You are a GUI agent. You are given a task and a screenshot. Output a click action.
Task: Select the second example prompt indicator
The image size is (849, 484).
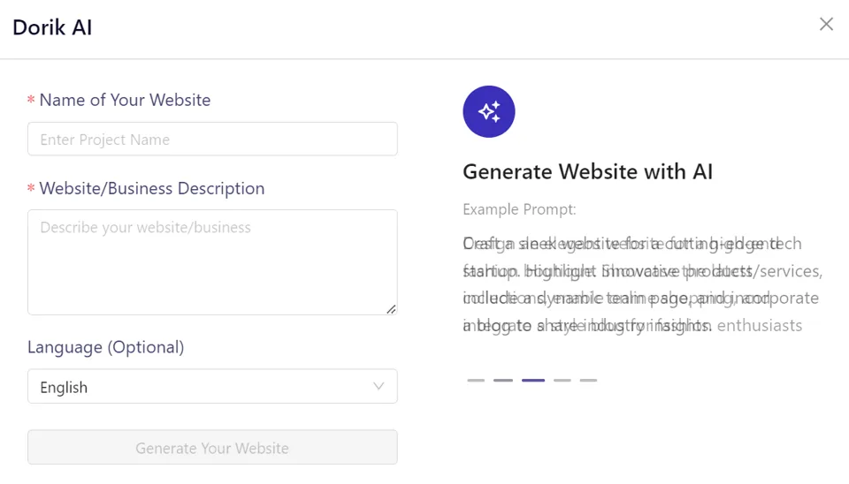point(503,380)
